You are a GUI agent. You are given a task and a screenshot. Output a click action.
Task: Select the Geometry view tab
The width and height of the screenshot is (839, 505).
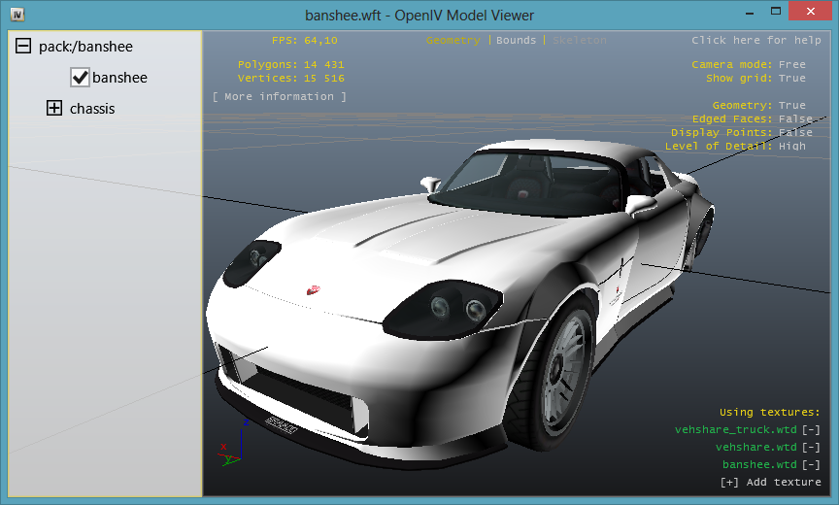pos(453,41)
